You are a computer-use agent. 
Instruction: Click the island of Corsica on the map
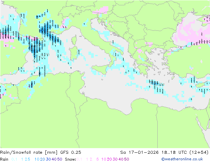tap(74, 40)
